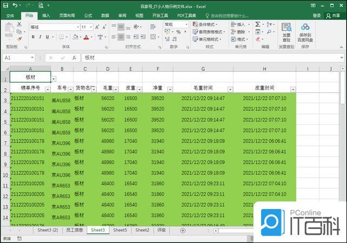Click the Decrease Indent icon
347x243 pixels.
[x=136, y=37]
